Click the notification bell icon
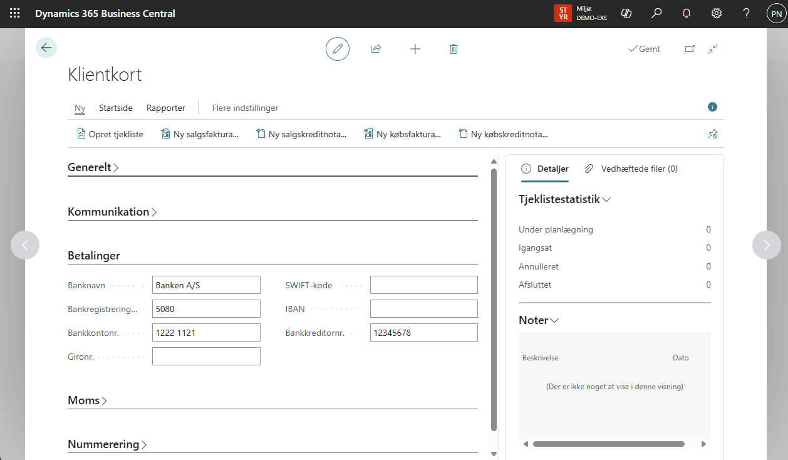Viewport: 788px width, 460px height. click(x=687, y=13)
